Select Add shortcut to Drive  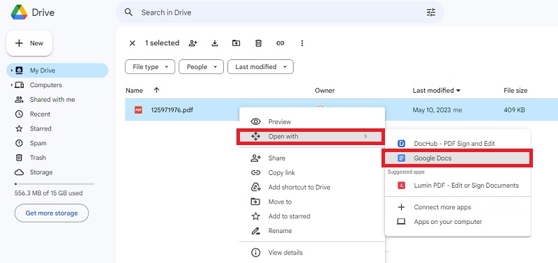click(312, 187)
